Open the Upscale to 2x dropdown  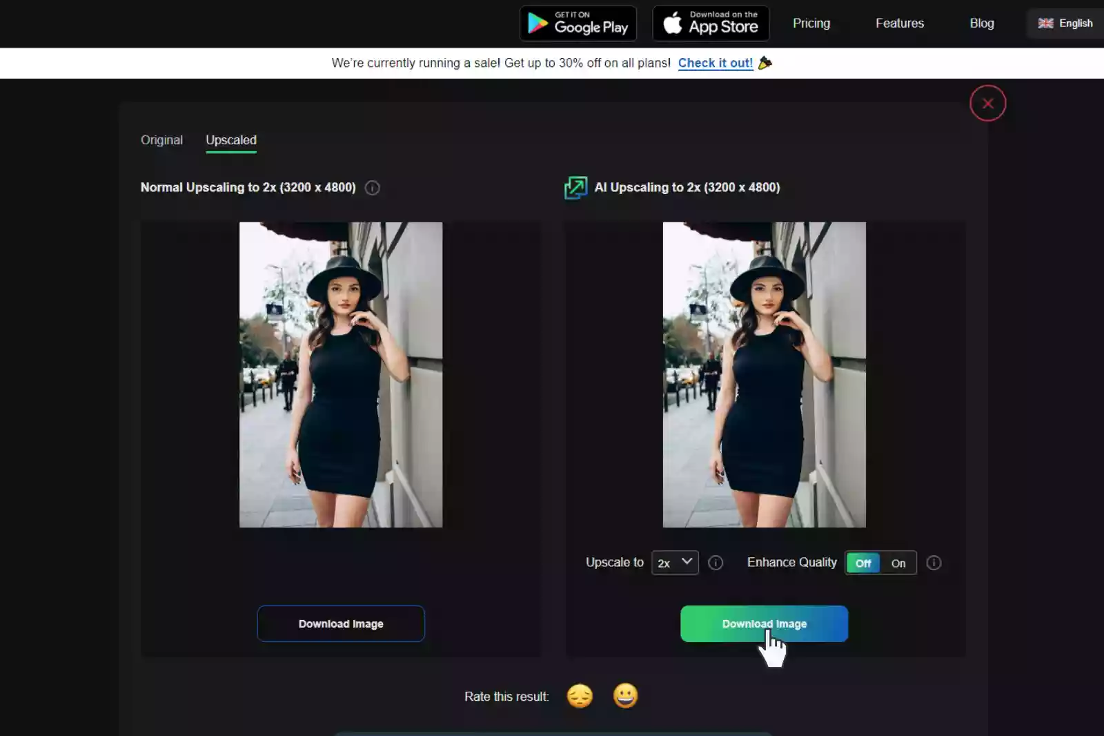[x=674, y=563]
